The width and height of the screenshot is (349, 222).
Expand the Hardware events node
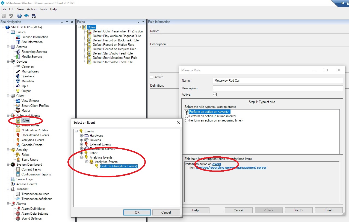tap(81, 136)
